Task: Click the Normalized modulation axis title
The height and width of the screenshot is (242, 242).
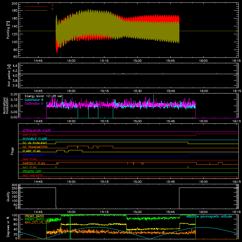Action: pyautogui.click(x=6, y=106)
